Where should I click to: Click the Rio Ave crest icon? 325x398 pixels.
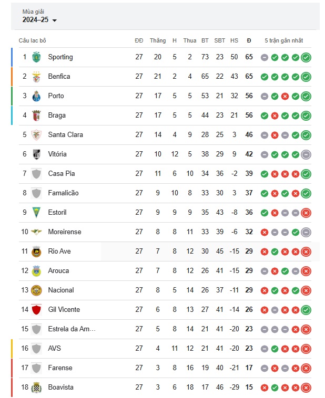point(36,252)
